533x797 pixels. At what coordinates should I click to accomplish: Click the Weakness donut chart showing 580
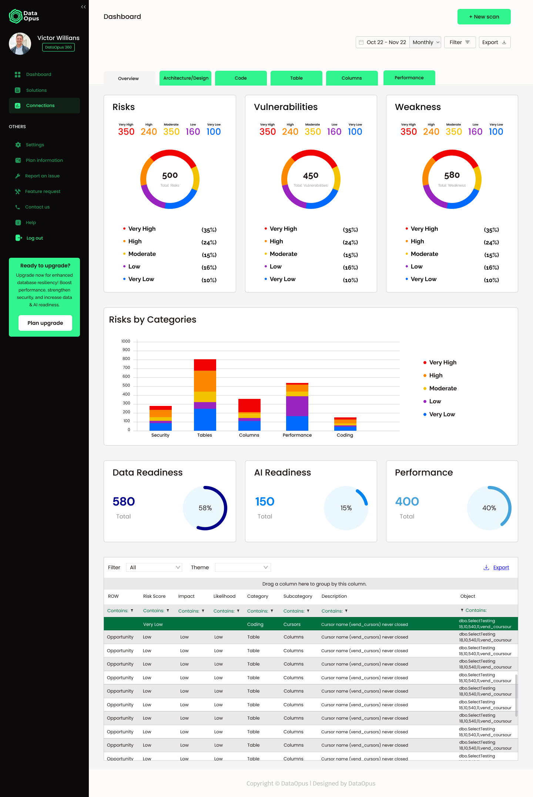click(452, 179)
